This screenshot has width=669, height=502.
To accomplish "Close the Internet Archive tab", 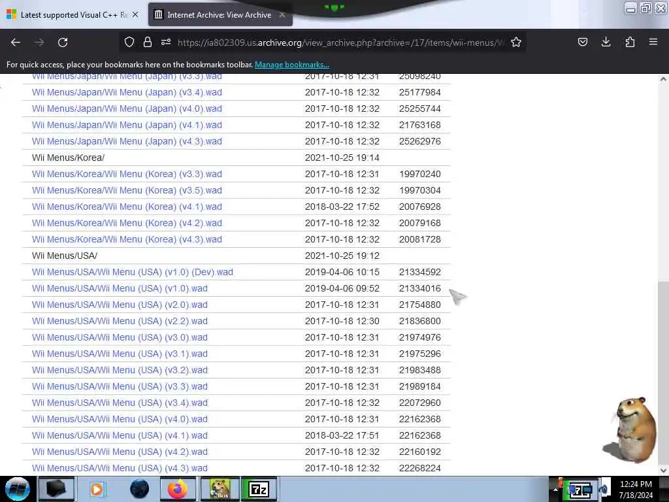I will click(x=282, y=15).
